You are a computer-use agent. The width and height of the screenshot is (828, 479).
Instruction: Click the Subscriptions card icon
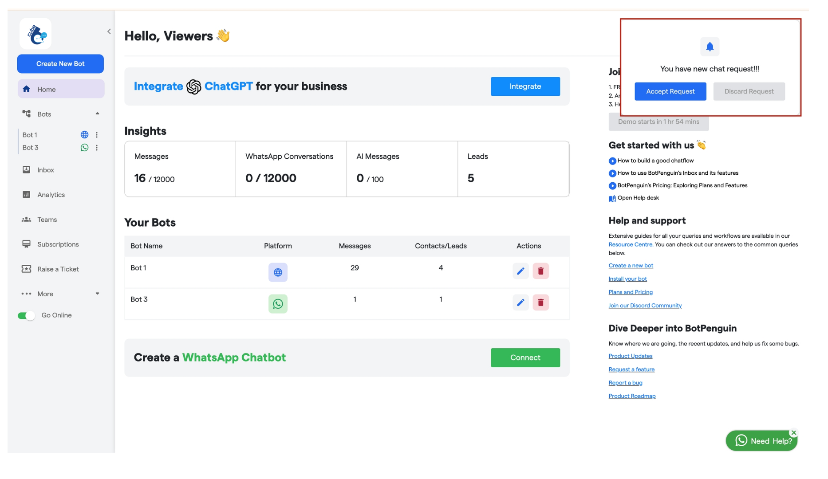click(x=27, y=244)
